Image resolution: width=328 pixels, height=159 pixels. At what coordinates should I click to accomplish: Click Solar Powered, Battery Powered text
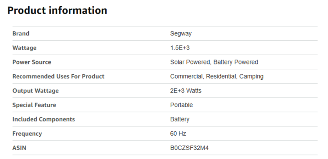[214, 62]
